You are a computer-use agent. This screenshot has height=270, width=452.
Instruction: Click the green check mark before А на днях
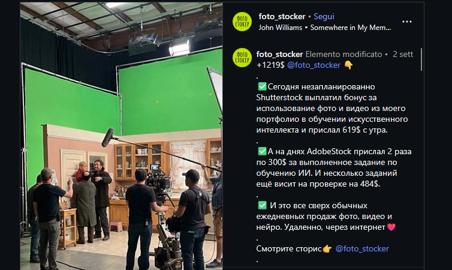tap(262, 151)
